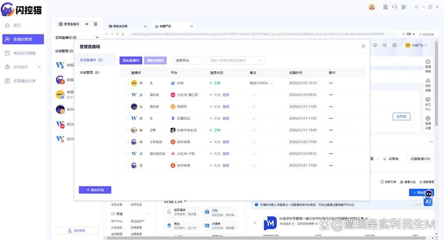
Task: Edit remark pencil in 视频号 row
Action: (x=254, y=107)
